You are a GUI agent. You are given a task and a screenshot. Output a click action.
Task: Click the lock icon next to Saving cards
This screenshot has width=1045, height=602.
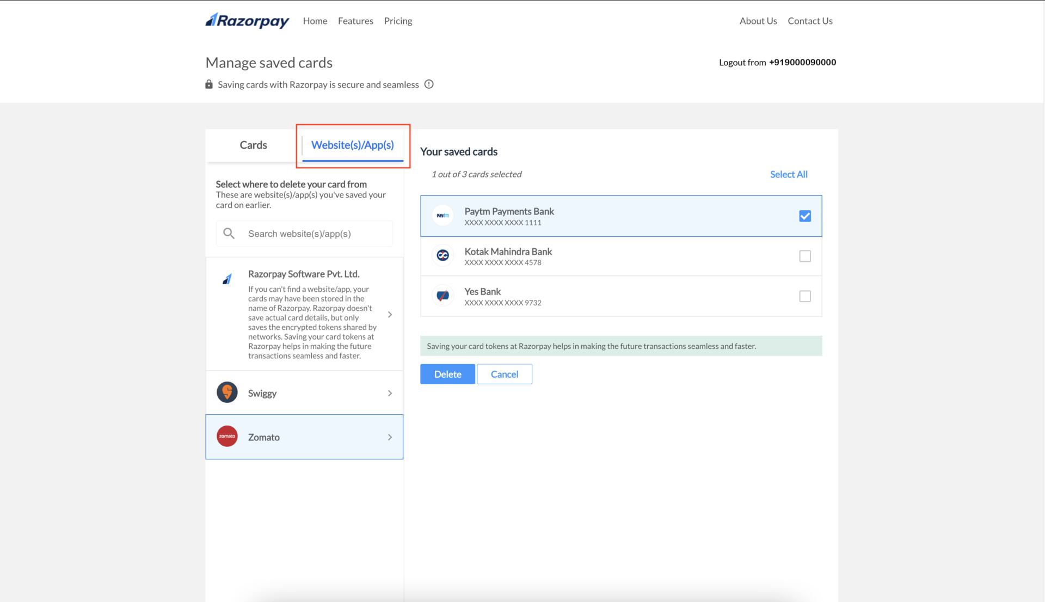[209, 84]
